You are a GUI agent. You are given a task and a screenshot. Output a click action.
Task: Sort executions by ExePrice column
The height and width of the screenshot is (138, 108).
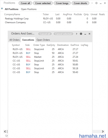(75, 45)
